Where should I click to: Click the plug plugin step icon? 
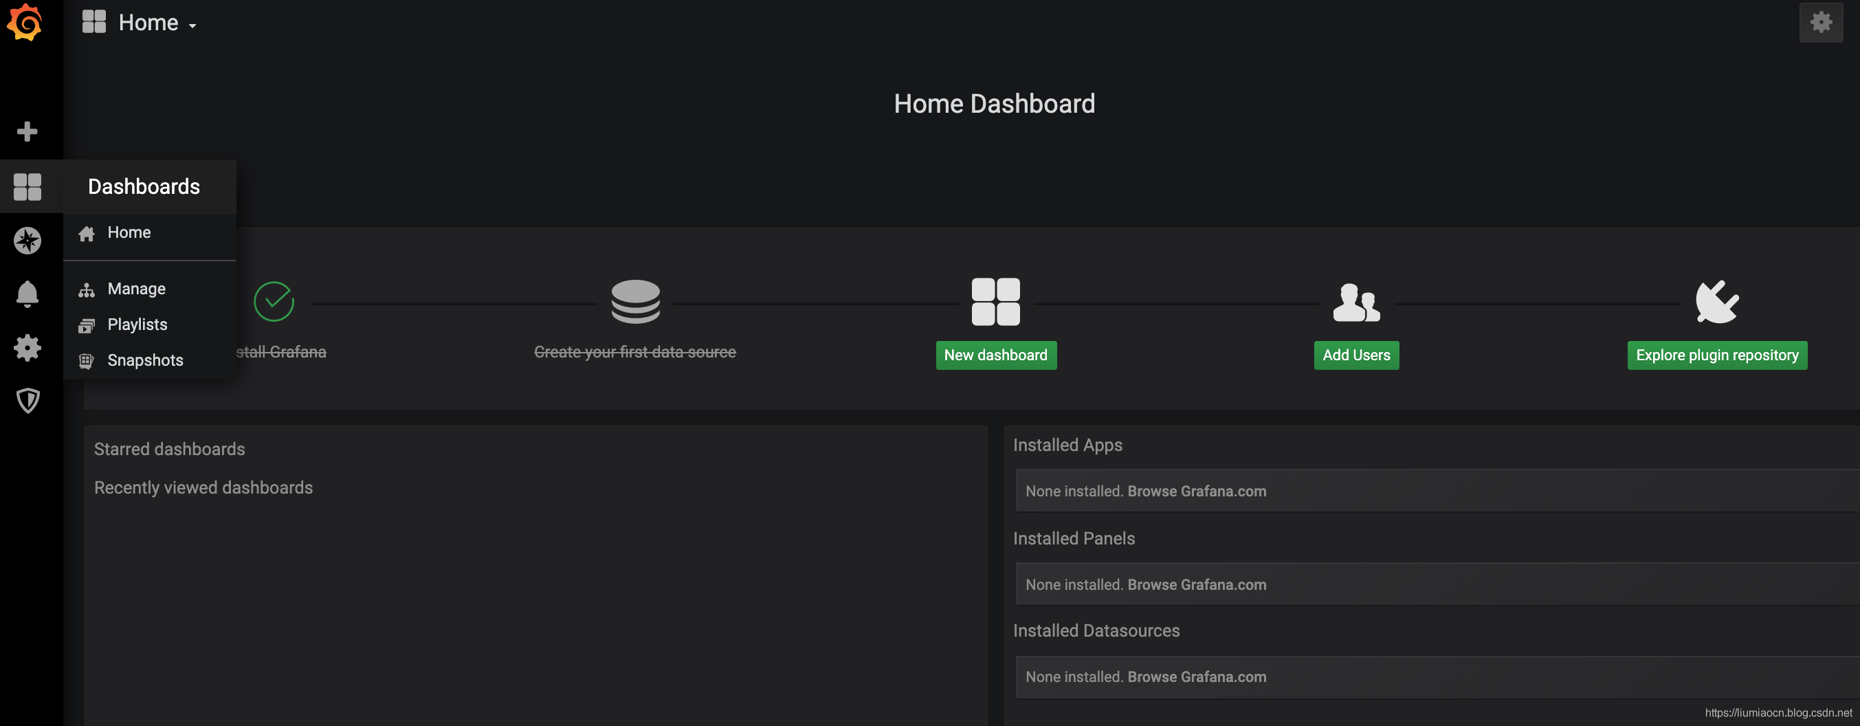(1717, 301)
